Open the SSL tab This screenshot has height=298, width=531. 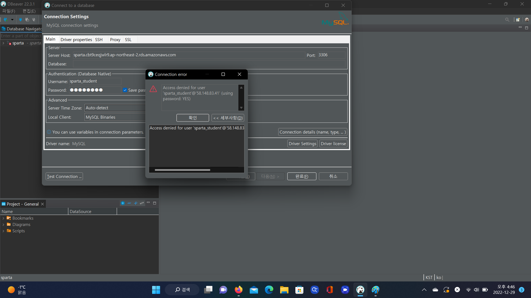(x=128, y=40)
